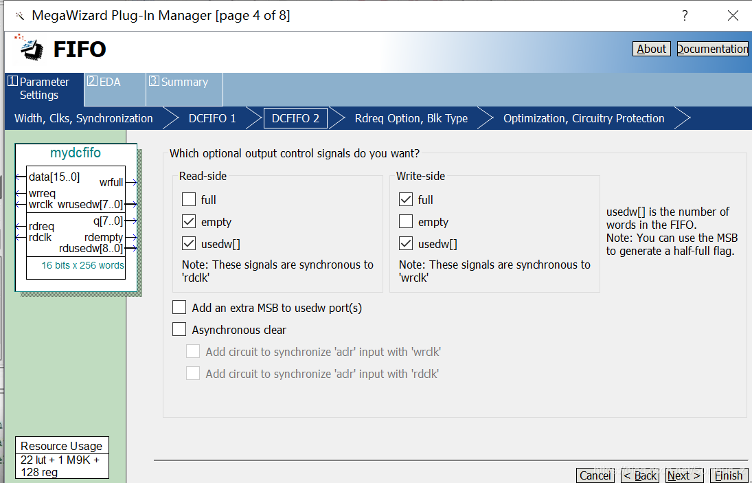Click the wrreq port label
Screen dimensions: 752x483
coord(42,193)
